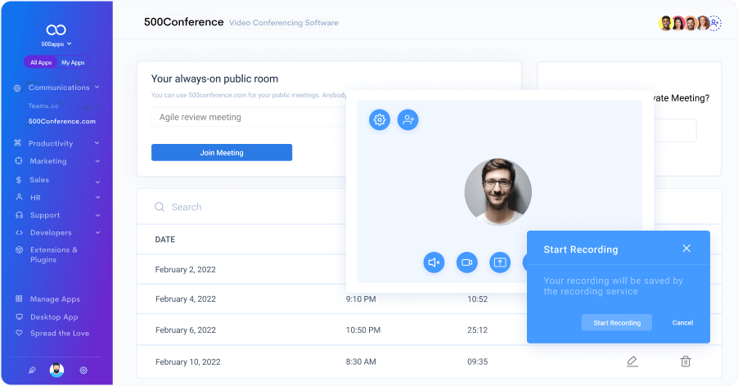The height and width of the screenshot is (386, 738).
Task: Click the Developers code brackets icon
Action: (x=20, y=232)
